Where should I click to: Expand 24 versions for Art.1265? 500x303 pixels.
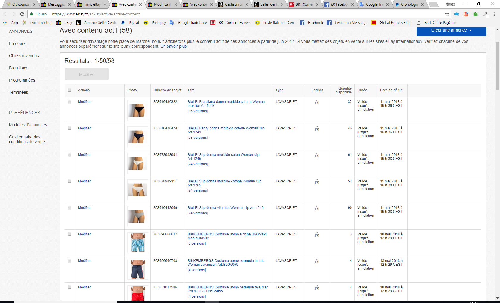(x=198, y=190)
